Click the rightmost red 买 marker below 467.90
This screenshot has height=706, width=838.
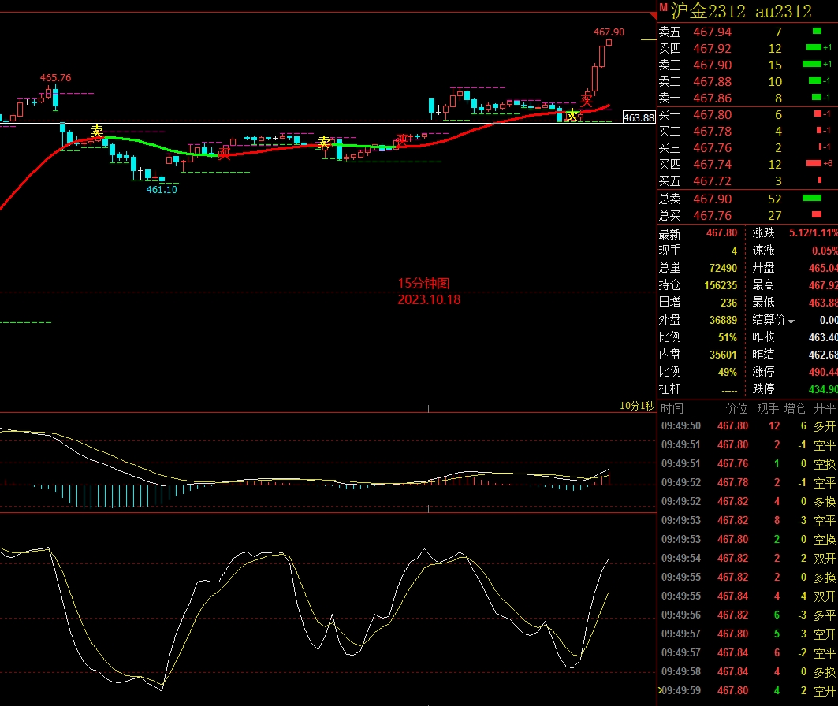pyautogui.click(x=587, y=100)
